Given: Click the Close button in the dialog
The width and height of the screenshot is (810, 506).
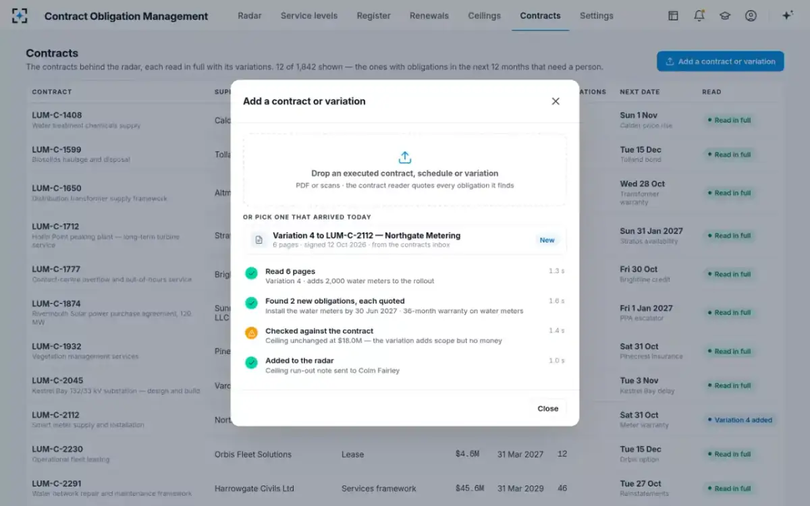Looking at the screenshot, I should (548, 408).
